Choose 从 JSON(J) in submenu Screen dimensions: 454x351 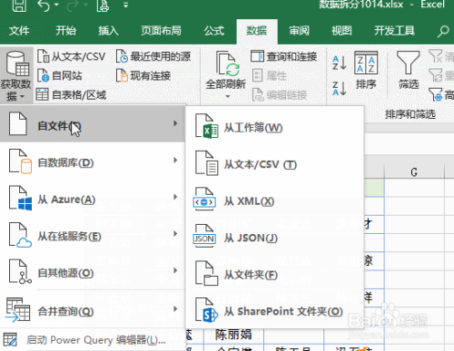point(275,238)
